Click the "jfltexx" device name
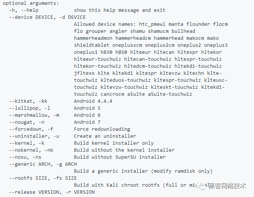254x197 pixels. tap(84, 73)
